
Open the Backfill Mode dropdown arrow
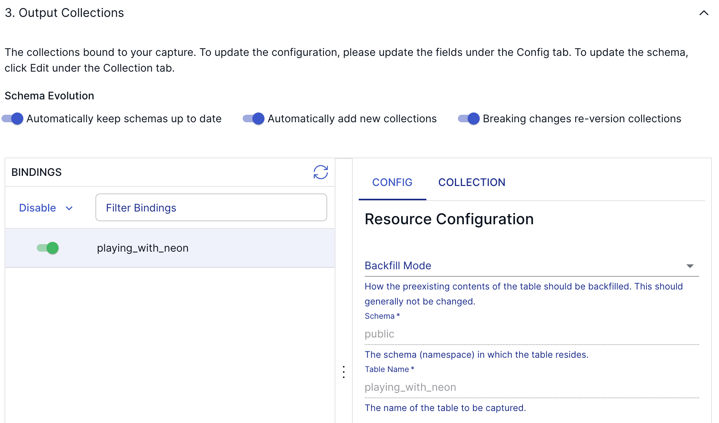pyautogui.click(x=690, y=266)
